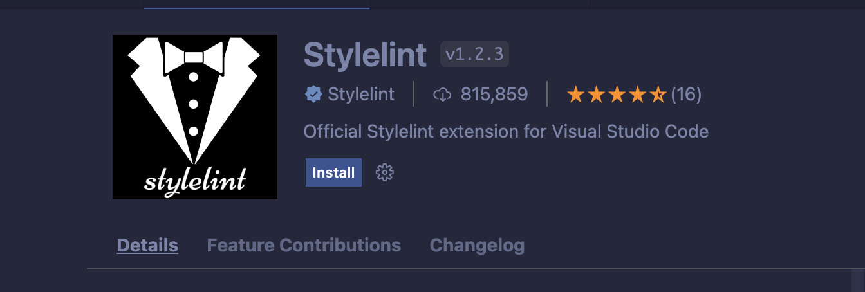The width and height of the screenshot is (865, 292).
Task: Click the third rating star
Action: tap(617, 95)
